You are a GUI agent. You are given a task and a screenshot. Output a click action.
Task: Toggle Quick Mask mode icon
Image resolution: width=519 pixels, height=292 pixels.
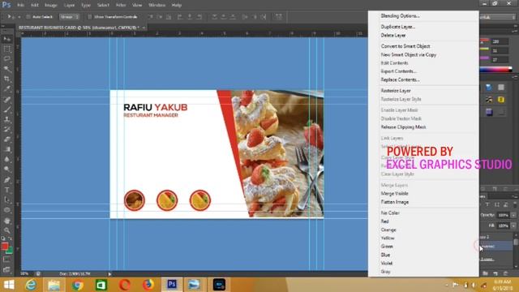[x=6, y=260]
